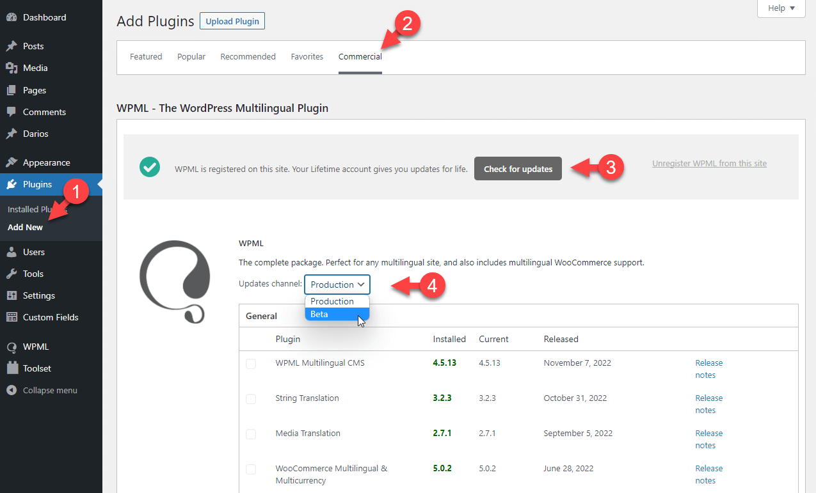816x493 pixels.
Task: Click the WPML icon in sidebar
Action: (12, 347)
